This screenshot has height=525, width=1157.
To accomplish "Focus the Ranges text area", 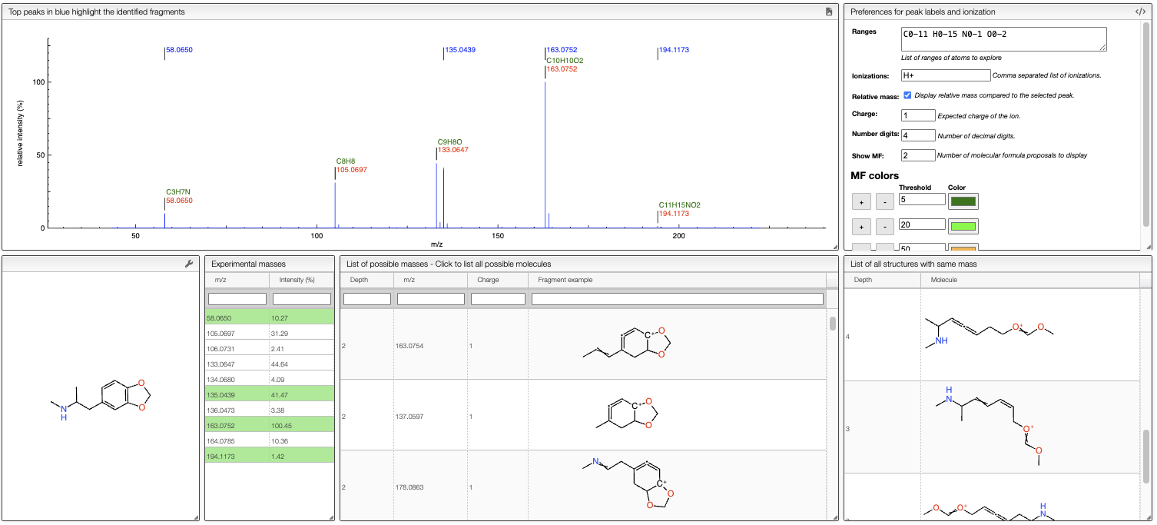I will [x=1003, y=39].
